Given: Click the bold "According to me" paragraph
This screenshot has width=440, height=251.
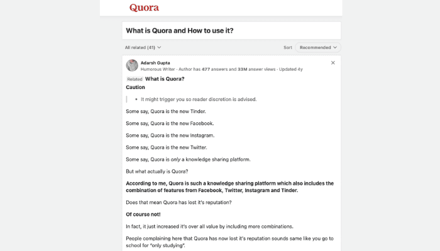Looking at the screenshot, I should click(x=229, y=186).
